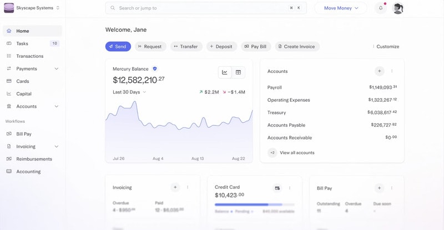
Task: Click the notifications bell icon
Action: 381,8
